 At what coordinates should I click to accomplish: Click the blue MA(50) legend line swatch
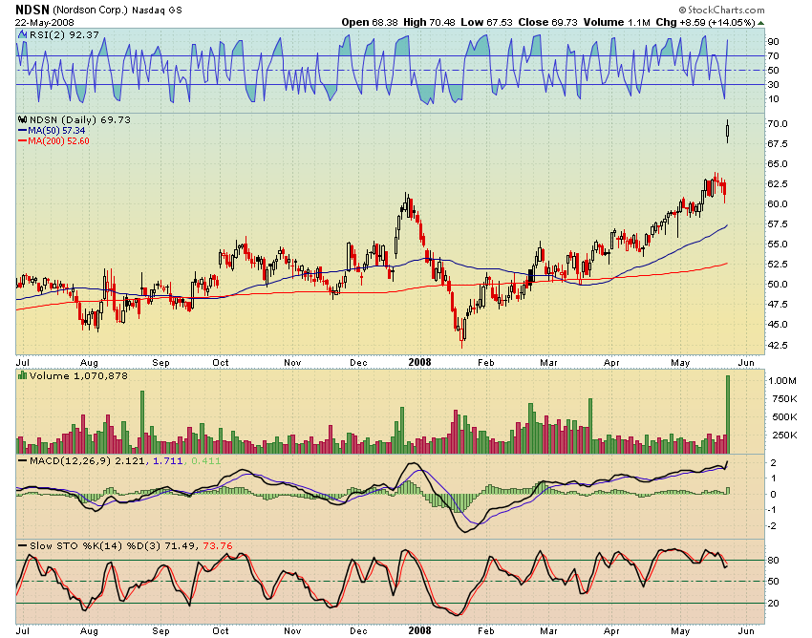click(x=23, y=131)
